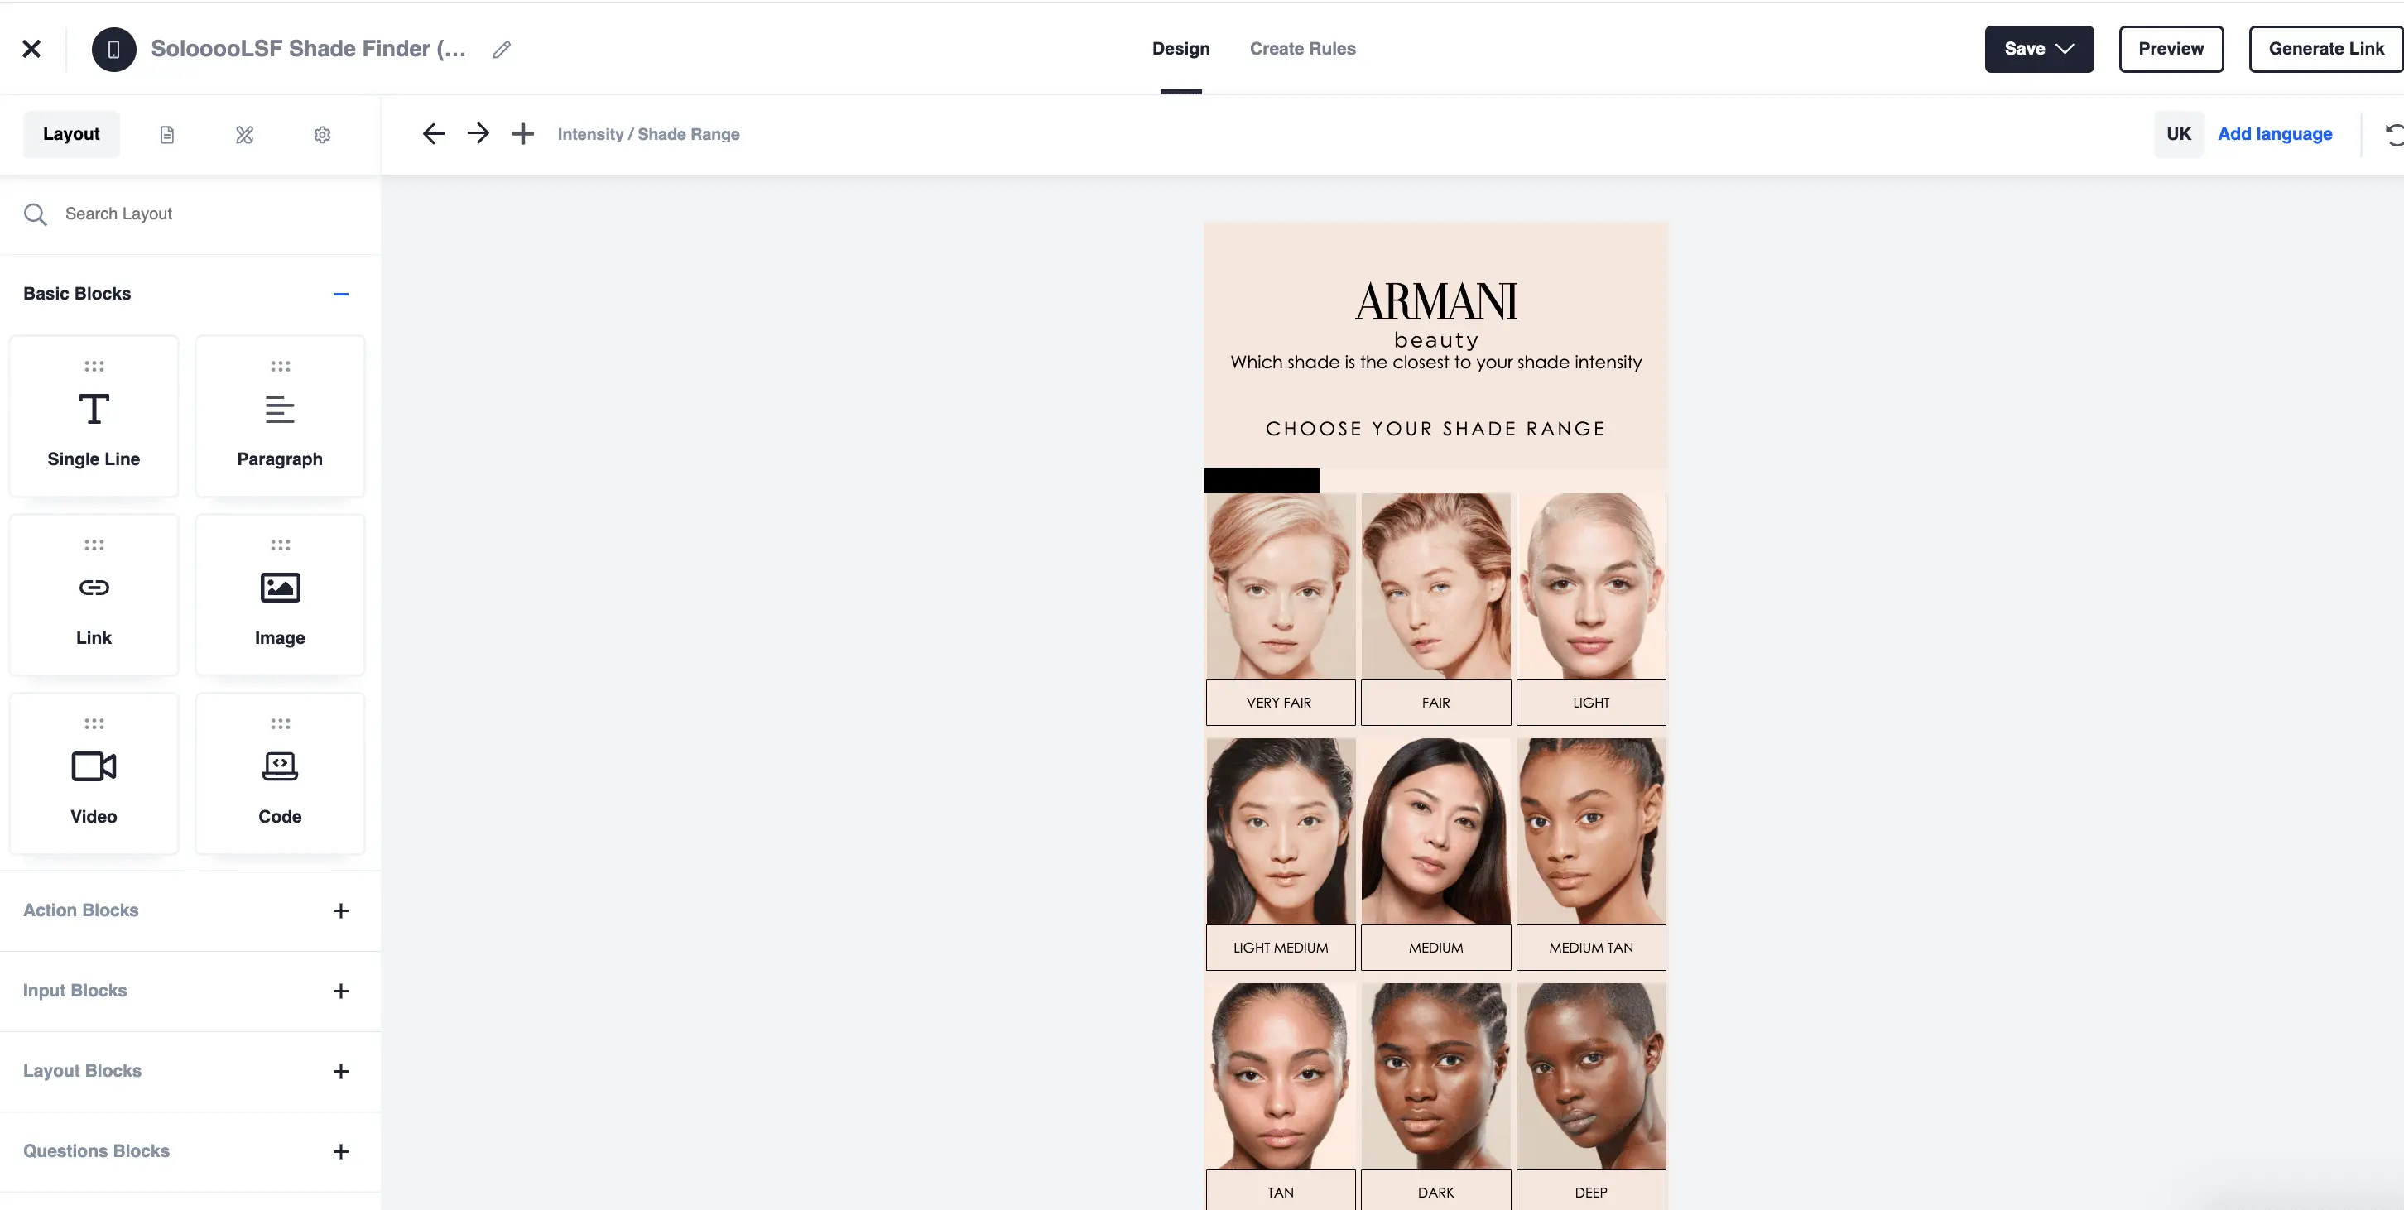Click the Medium model photo
The image size is (2404, 1210).
(x=1435, y=831)
